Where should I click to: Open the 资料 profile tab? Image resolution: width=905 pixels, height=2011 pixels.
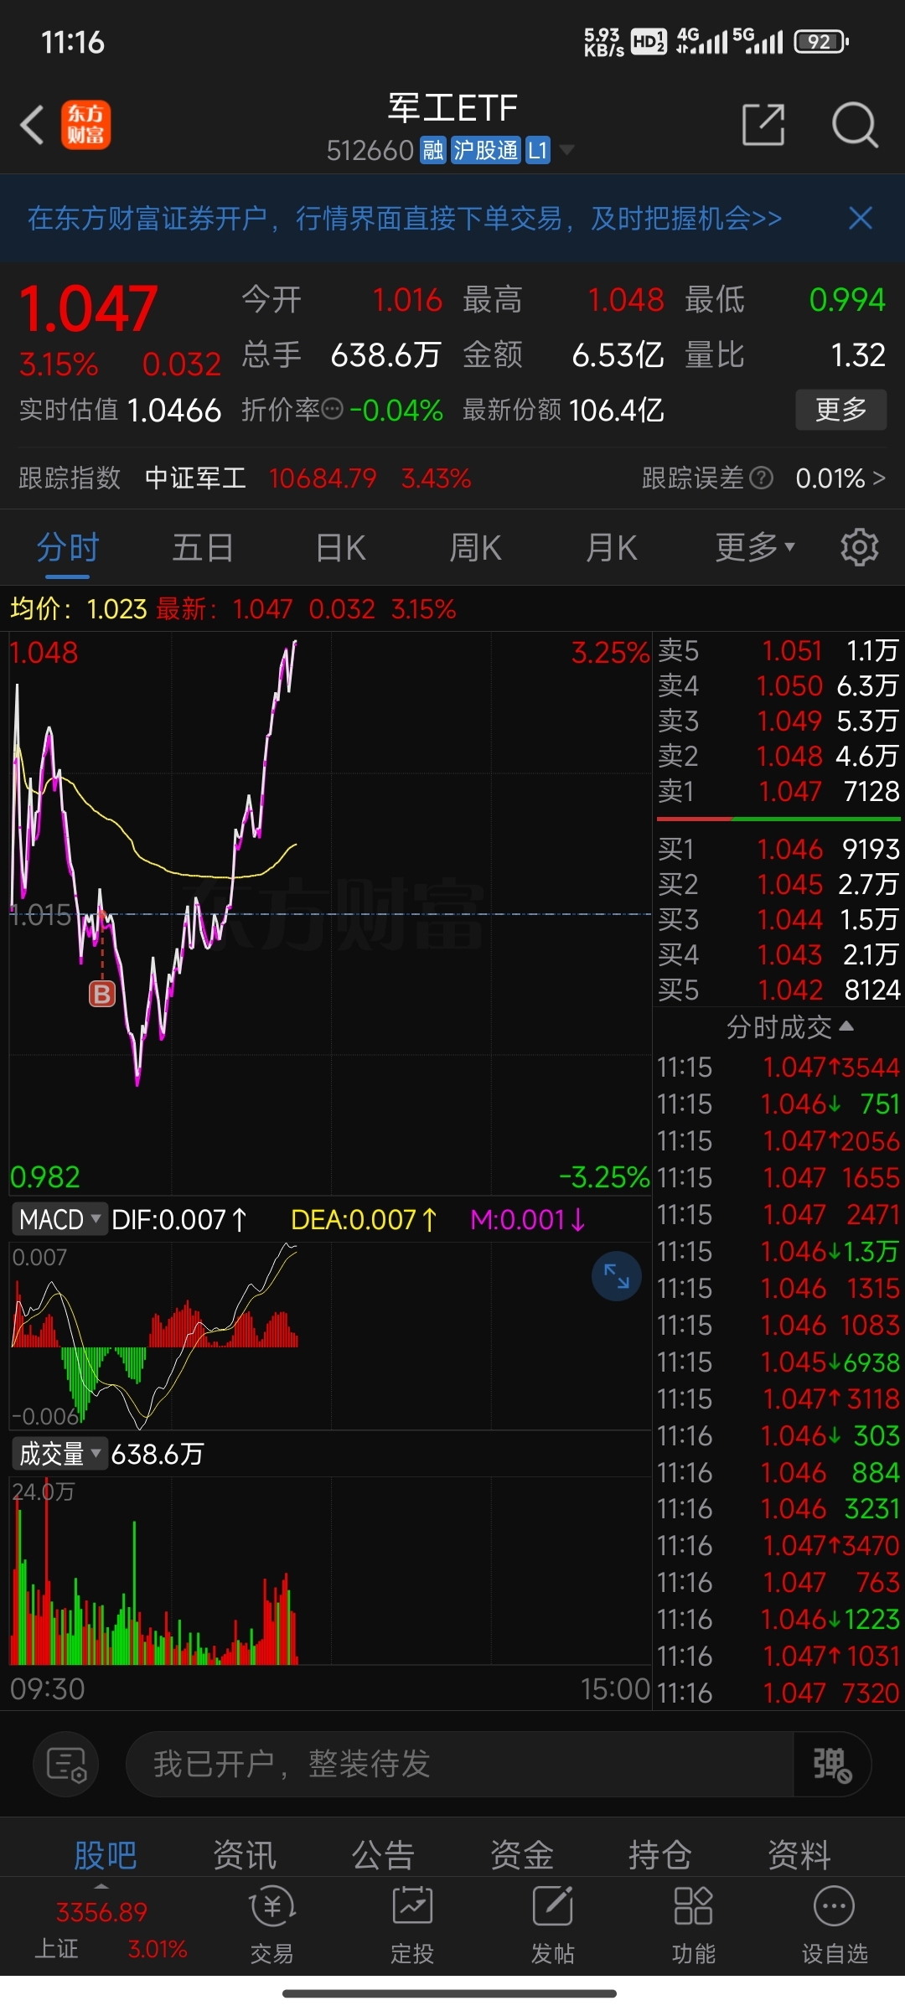(799, 1854)
